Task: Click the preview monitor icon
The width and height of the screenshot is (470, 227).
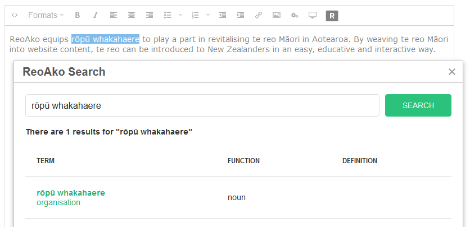Action: click(313, 15)
